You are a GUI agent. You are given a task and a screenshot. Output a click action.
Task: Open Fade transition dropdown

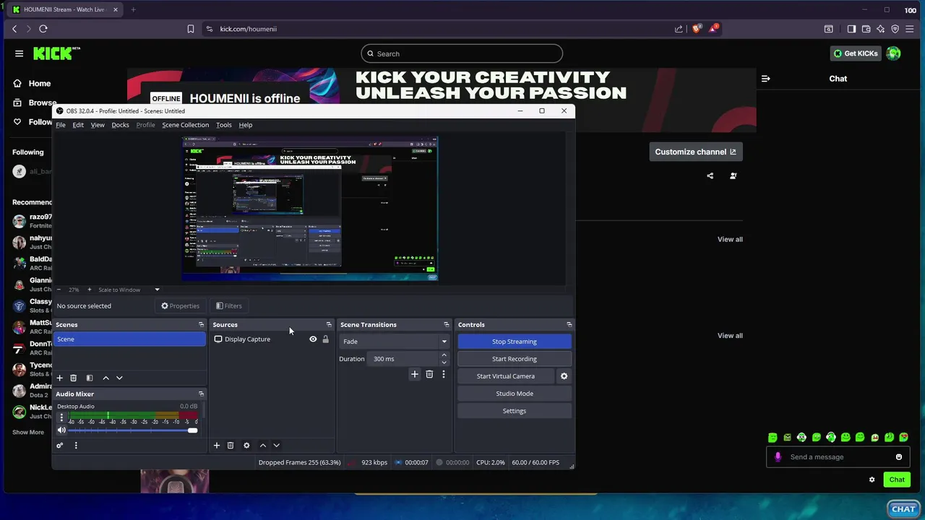394,342
